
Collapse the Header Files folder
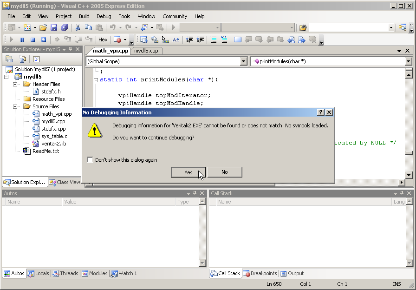15,84
